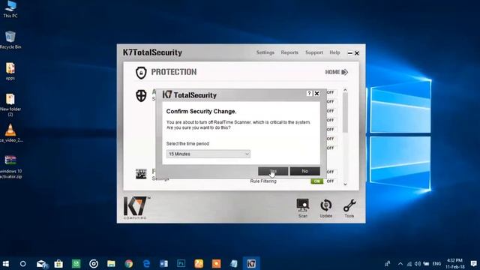Viewport: 480px width, 270px height.
Task: Open Windows Start menu
Action: tap(5, 263)
